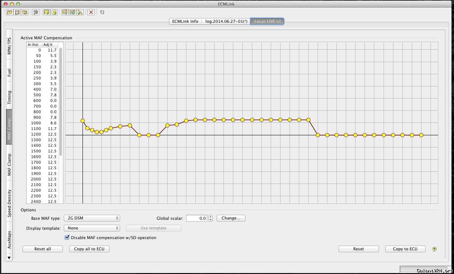Expand the Display template dropdown
This screenshot has height=274, width=454.
tap(92, 228)
